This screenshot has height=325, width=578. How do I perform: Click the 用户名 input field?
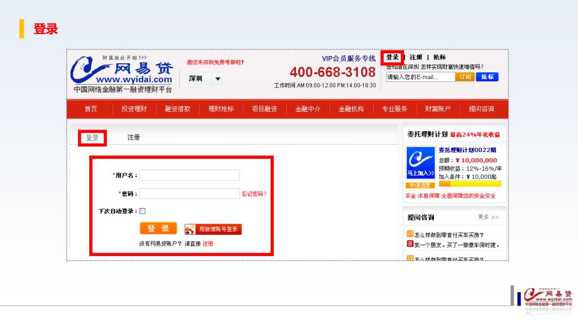189,175
